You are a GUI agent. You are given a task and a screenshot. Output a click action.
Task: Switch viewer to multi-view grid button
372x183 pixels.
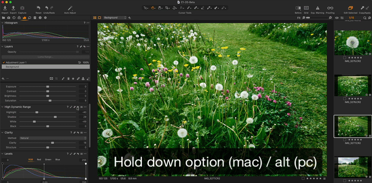pyautogui.click(x=95, y=17)
